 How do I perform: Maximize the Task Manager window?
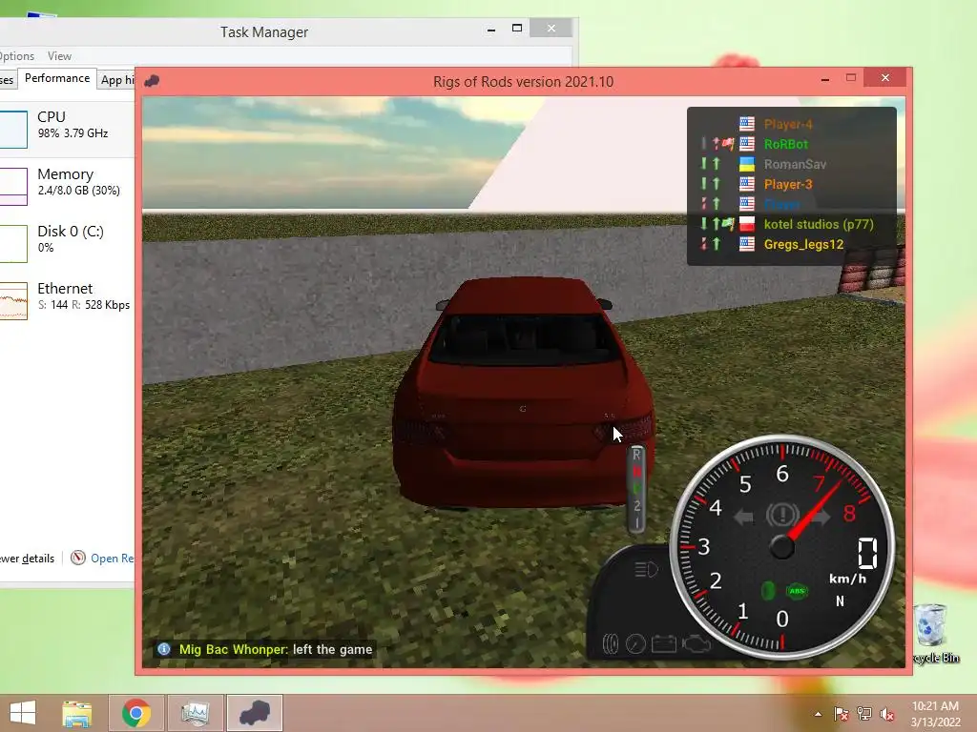[516, 28]
